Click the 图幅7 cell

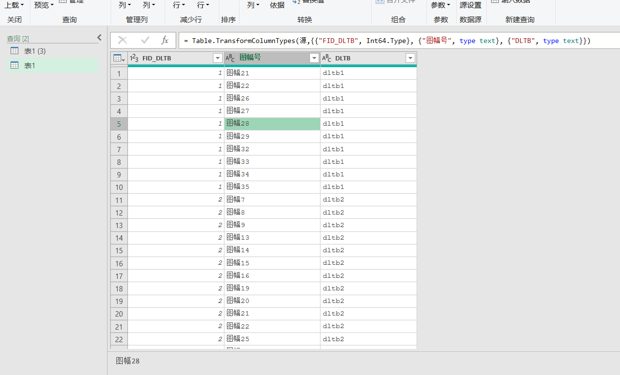[x=272, y=200]
